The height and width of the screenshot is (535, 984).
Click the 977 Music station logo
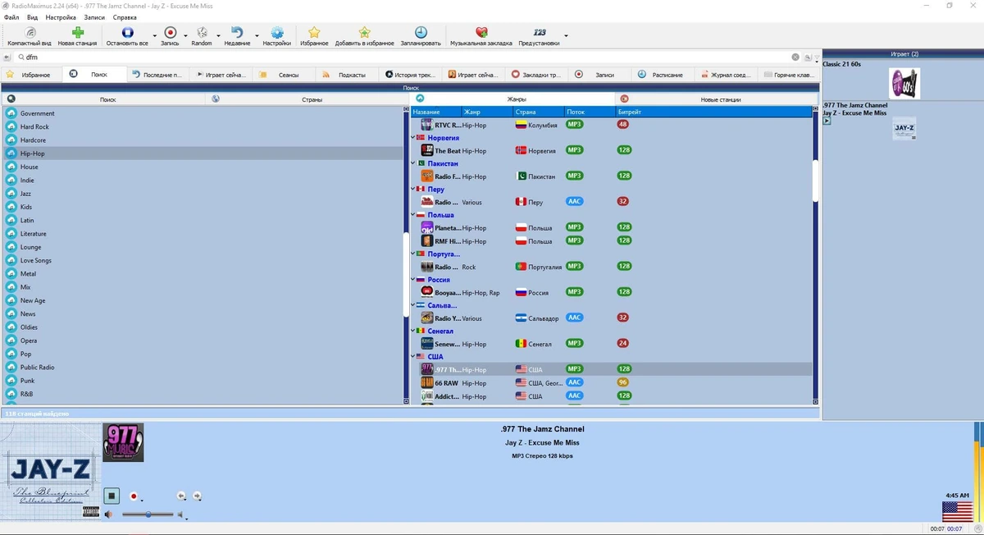123,442
